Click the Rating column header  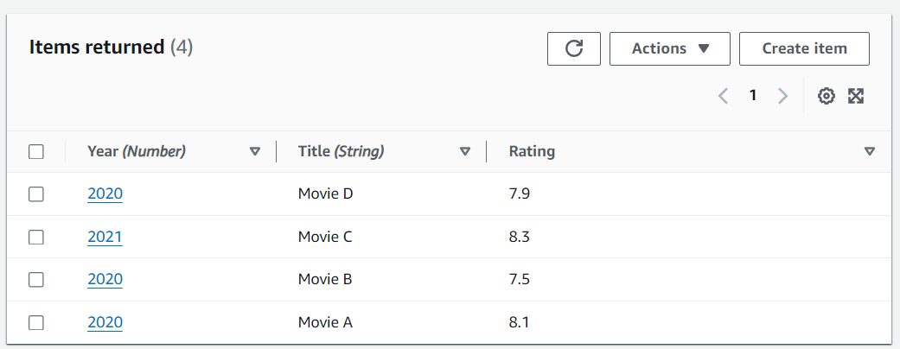[x=532, y=151]
